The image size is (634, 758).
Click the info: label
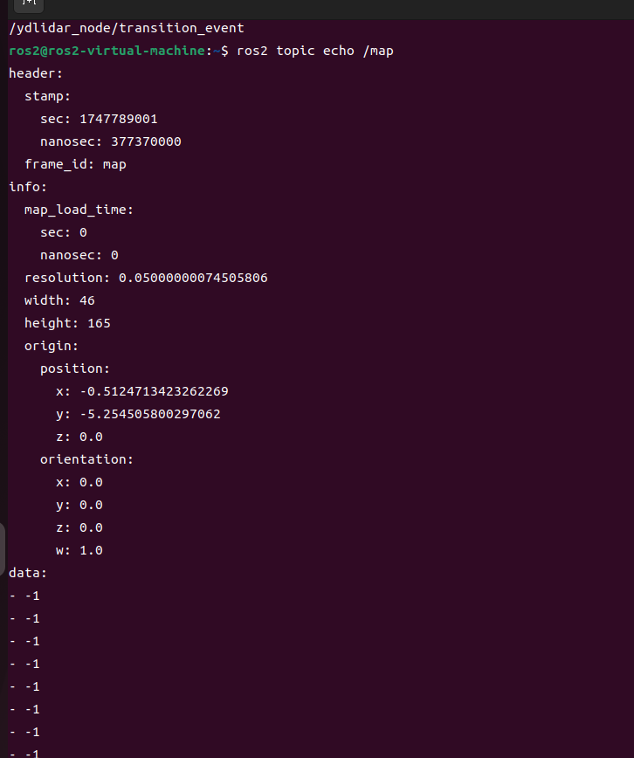(x=28, y=187)
